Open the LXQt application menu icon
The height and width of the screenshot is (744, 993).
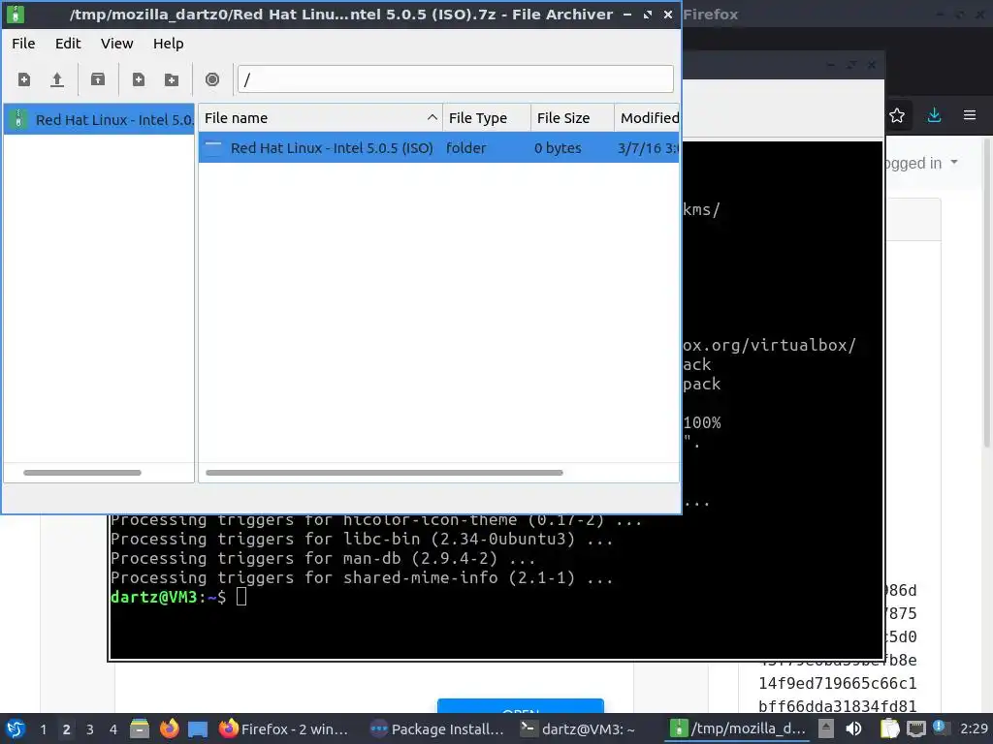16,728
